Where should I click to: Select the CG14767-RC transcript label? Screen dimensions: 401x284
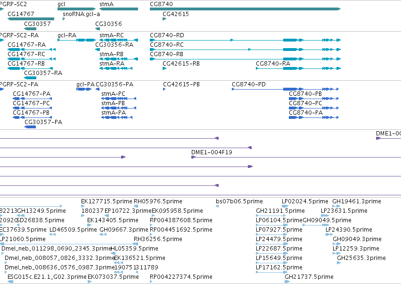coord(26,54)
